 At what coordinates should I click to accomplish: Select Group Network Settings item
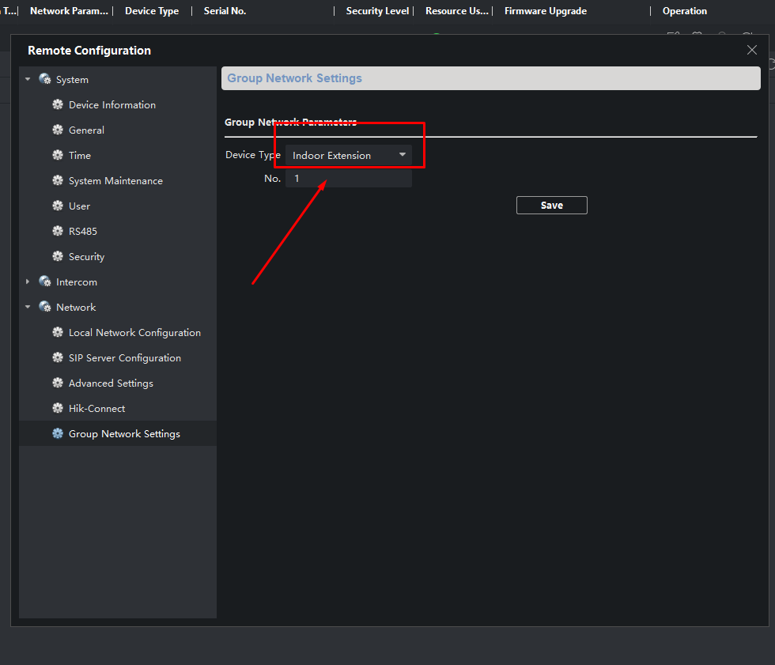point(124,434)
